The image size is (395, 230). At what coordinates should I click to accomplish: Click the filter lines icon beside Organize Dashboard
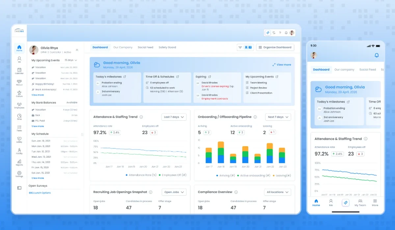[x=240, y=47]
